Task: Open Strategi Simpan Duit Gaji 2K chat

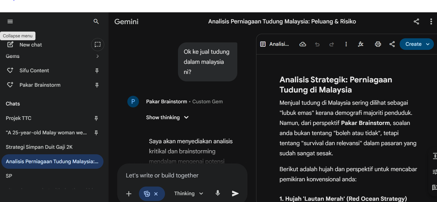Action: [x=39, y=147]
